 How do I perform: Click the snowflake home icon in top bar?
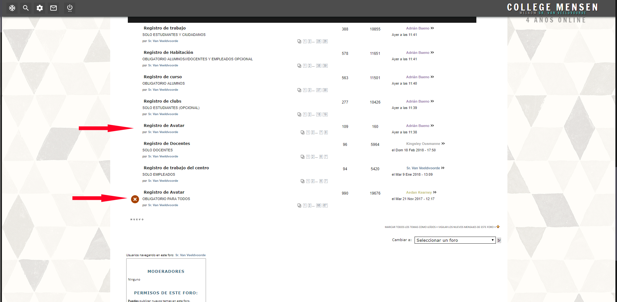[12, 8]
